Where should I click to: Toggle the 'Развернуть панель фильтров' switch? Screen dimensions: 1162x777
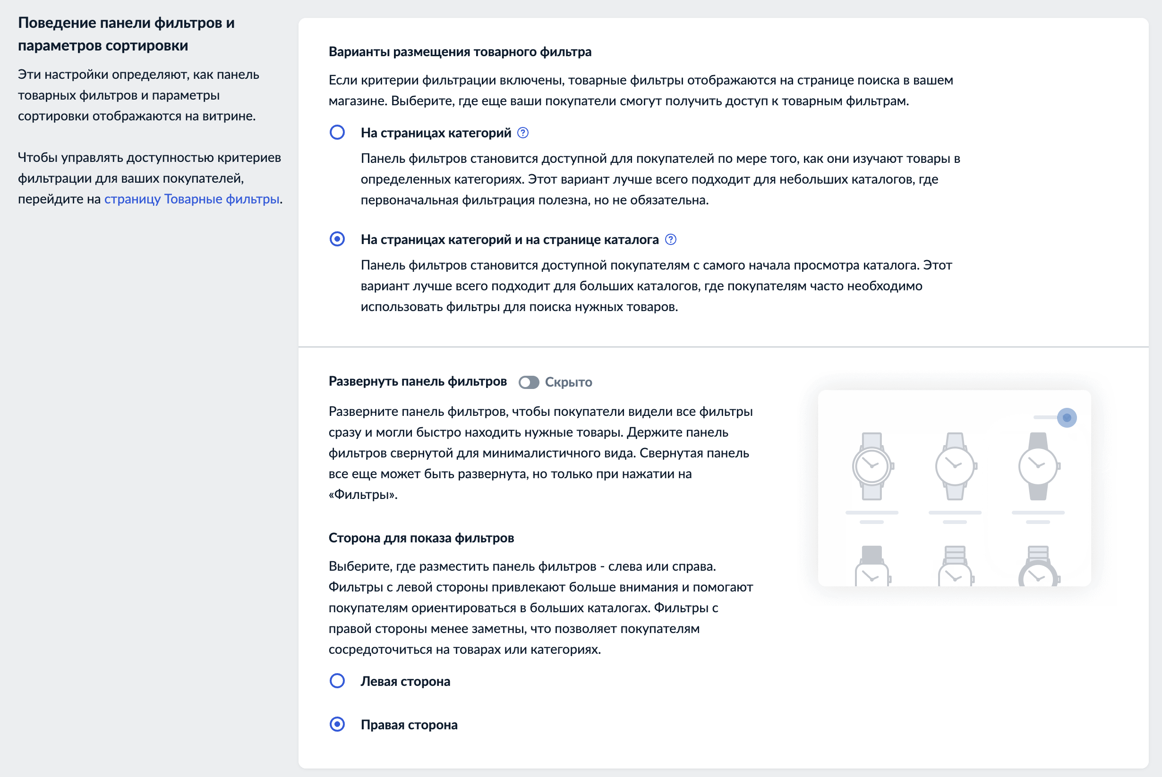529,382
